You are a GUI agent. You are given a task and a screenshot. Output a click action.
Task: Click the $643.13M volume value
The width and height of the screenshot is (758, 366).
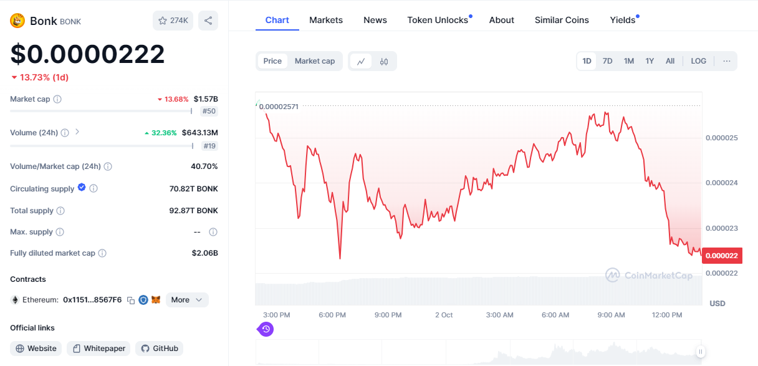coord(200,133)
